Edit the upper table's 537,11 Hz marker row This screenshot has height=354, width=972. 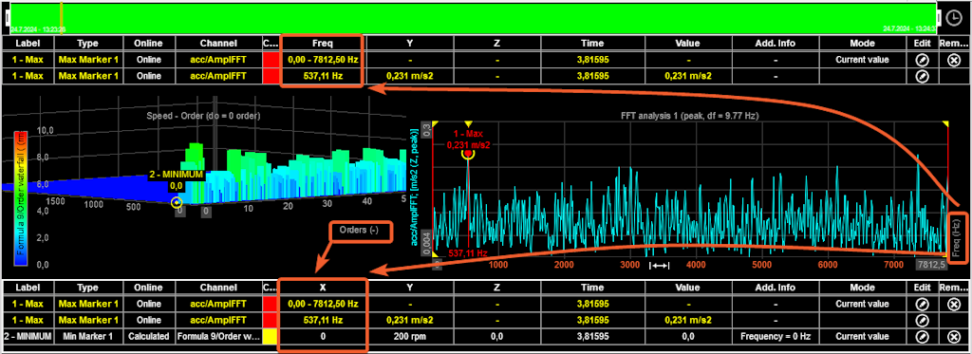click(x=923, y=76)
